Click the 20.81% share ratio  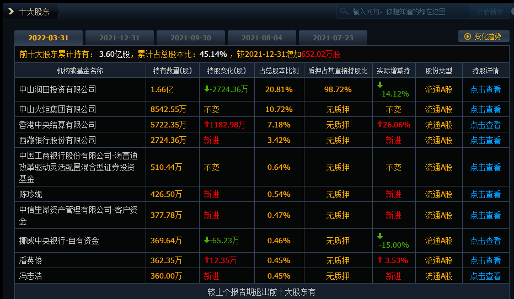tap(279, 89)
